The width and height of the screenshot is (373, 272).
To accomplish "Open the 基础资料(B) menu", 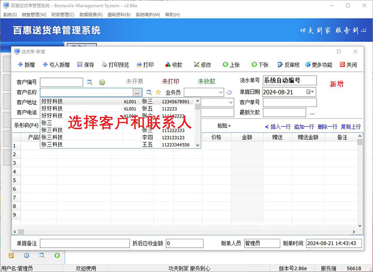I will 119,15.
